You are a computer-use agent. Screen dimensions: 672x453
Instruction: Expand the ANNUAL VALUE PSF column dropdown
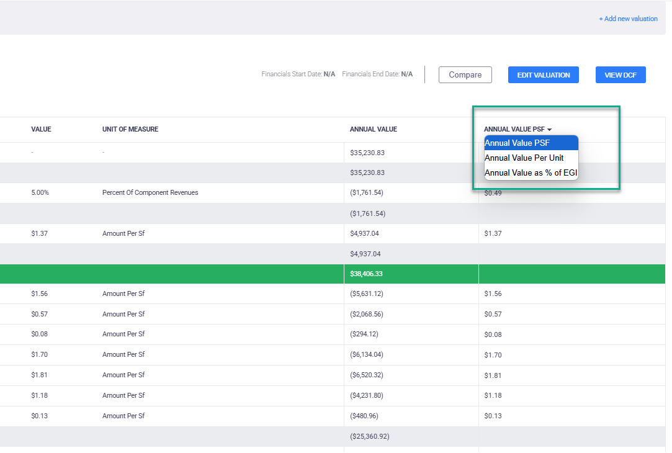point(517,129)
